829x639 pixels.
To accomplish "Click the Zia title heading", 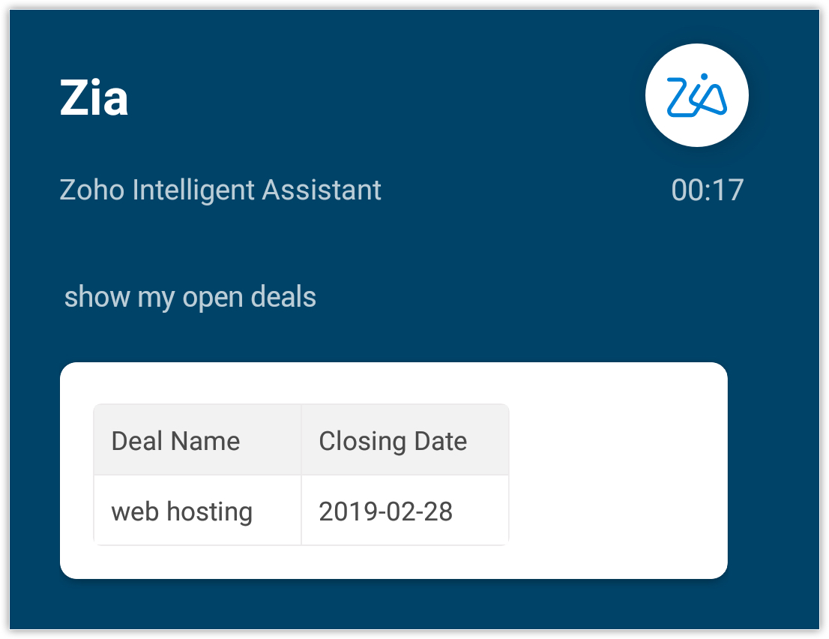I will coord(94,97).
